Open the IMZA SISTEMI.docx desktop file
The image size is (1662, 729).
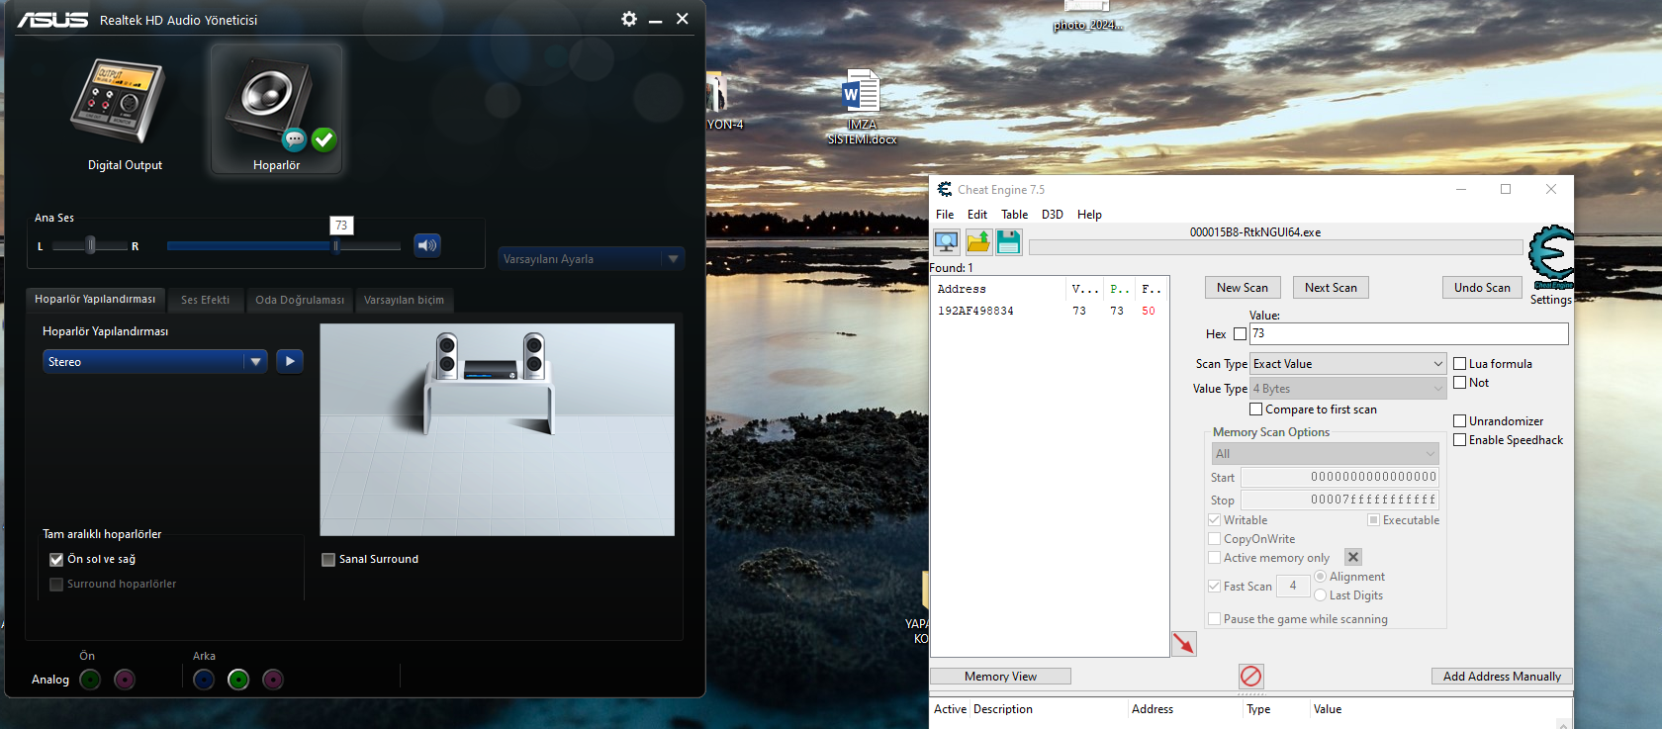pyautogui.click(x=862, y=107)
